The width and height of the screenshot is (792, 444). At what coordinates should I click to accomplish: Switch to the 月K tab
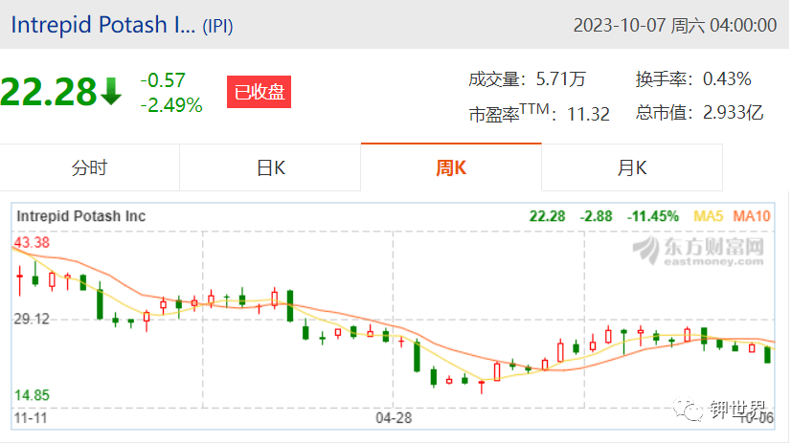pos(632,167)
